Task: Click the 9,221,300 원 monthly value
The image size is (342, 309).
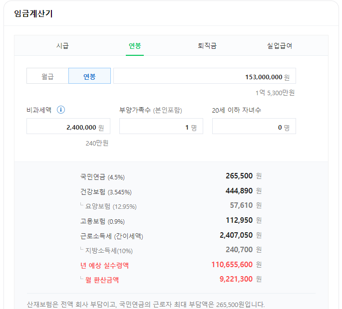Action: point(241,279)
